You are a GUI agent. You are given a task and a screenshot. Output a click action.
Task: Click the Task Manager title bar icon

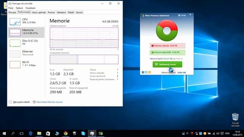(x=10, y=3)
